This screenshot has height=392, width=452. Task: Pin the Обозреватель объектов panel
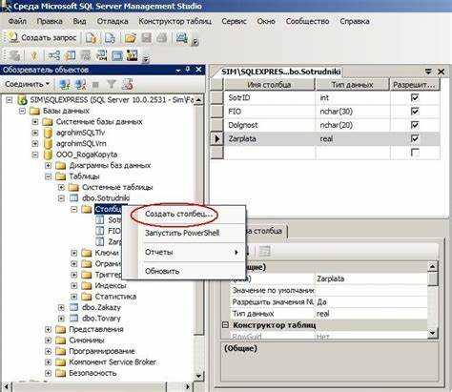pos(188,69)
